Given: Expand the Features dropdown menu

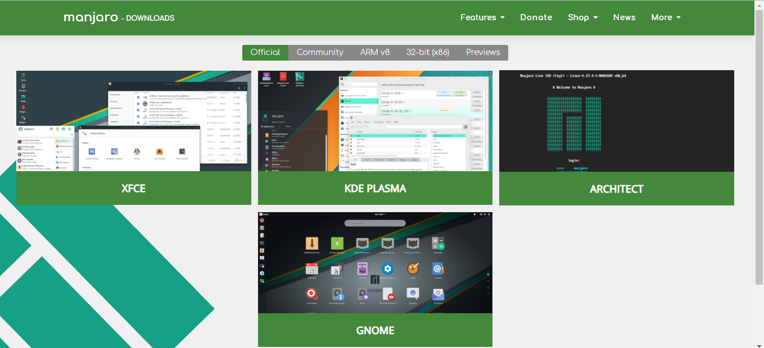Looking at the screenshot, I should (x=482, y=17).
